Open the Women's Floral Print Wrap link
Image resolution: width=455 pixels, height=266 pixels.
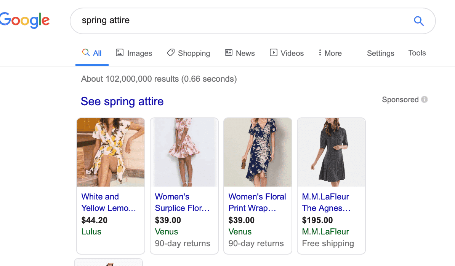tap(257, 202)
